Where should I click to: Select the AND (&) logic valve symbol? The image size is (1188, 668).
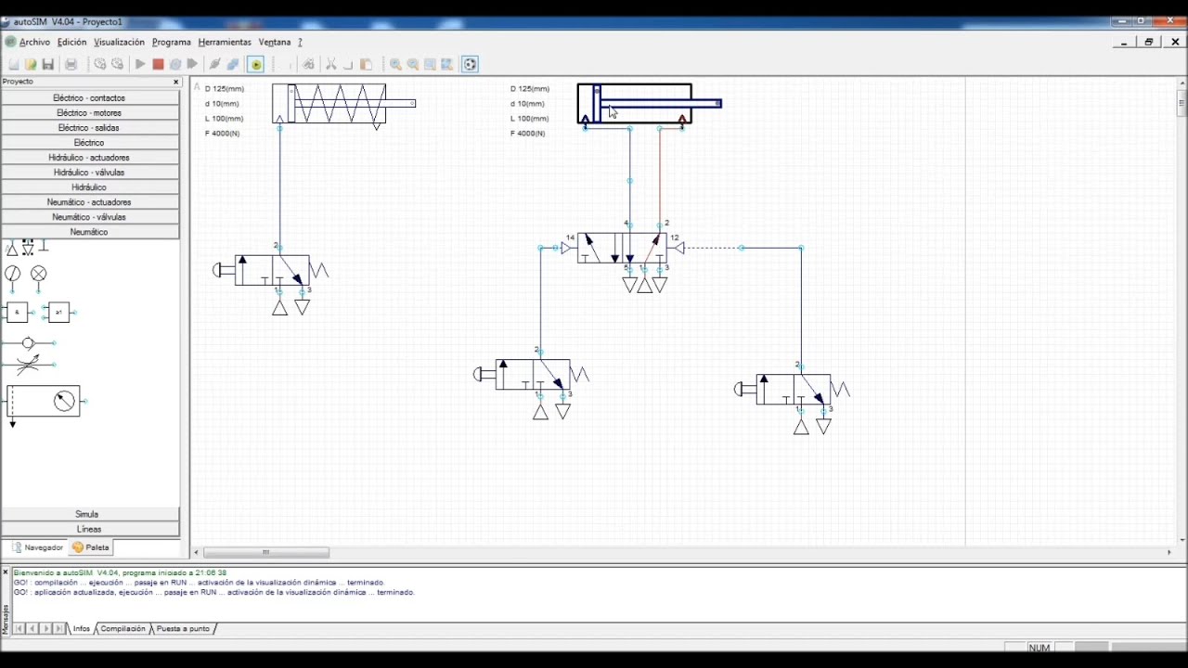point(17,313)
